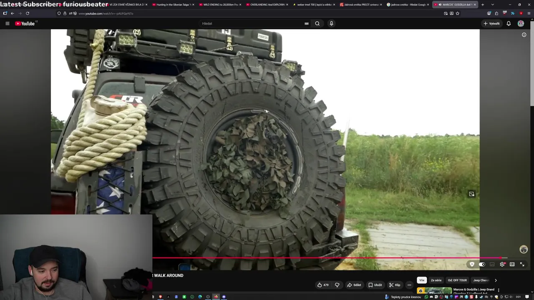Viewport: 534px width, 300px height.
Task: Dislike the video
Action: point(337,285)
